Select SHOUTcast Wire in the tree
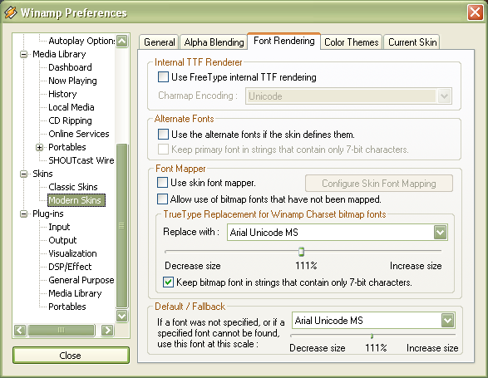 (x=81, y=160)
